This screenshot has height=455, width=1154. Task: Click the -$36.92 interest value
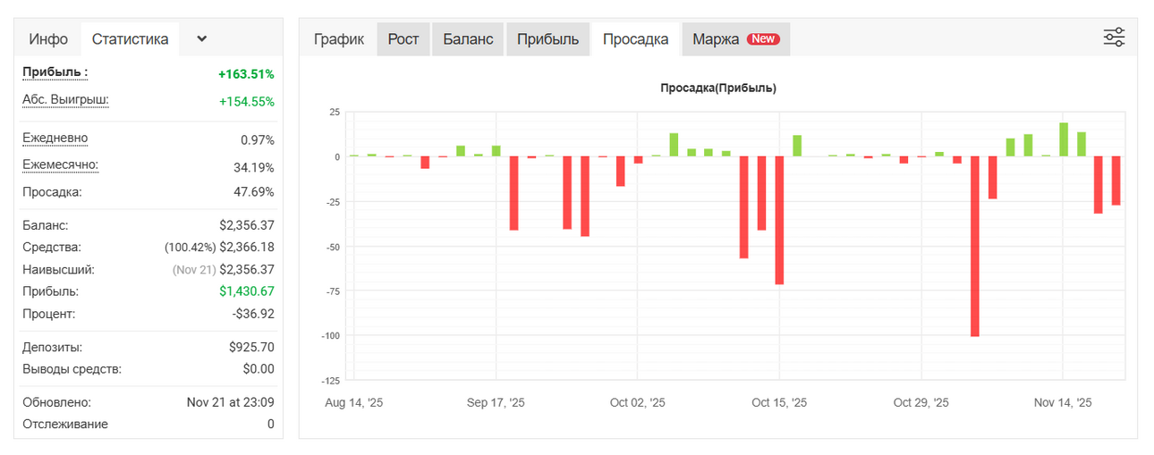pos(253,314)
